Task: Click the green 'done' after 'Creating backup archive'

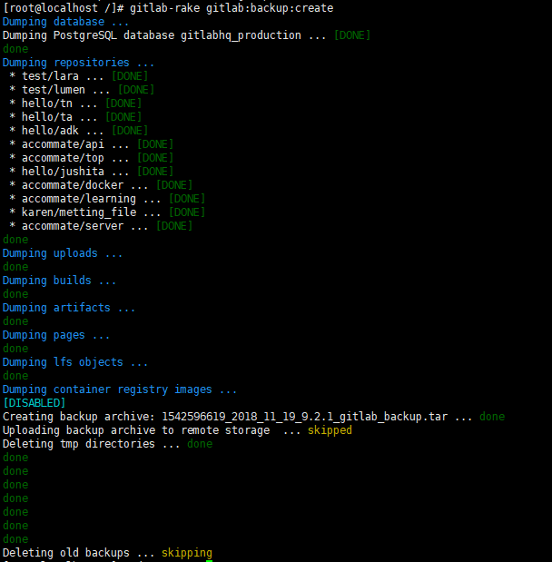Action: [492, 417]
